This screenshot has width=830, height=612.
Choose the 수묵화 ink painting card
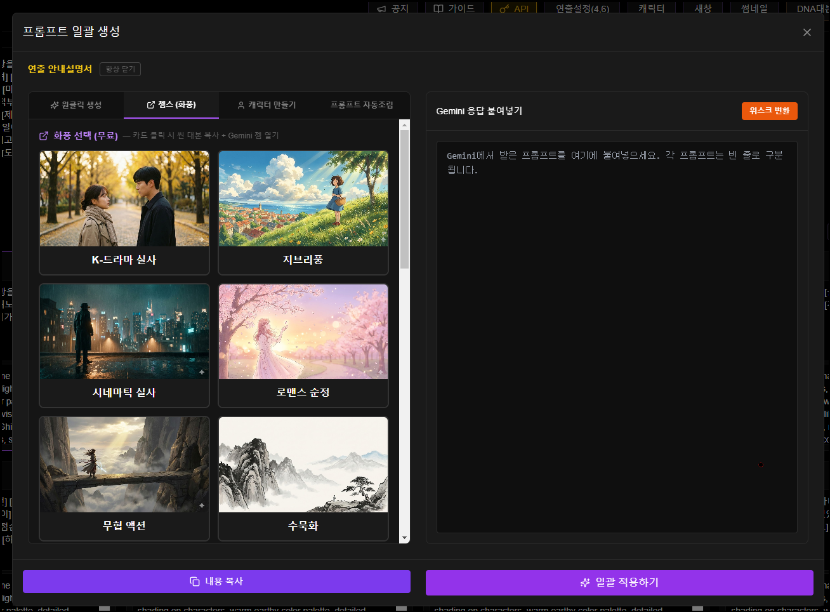[303, 477]
